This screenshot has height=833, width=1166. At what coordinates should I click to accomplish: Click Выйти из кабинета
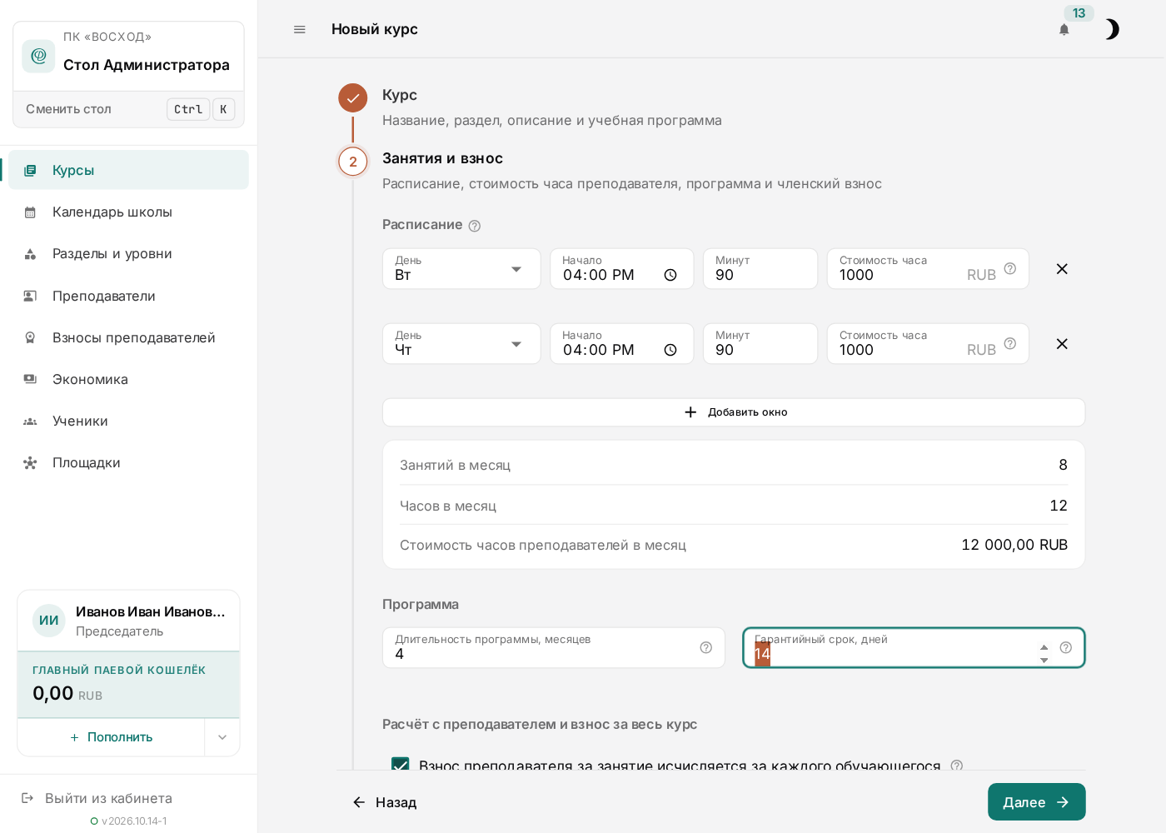[x=97, y=798]
